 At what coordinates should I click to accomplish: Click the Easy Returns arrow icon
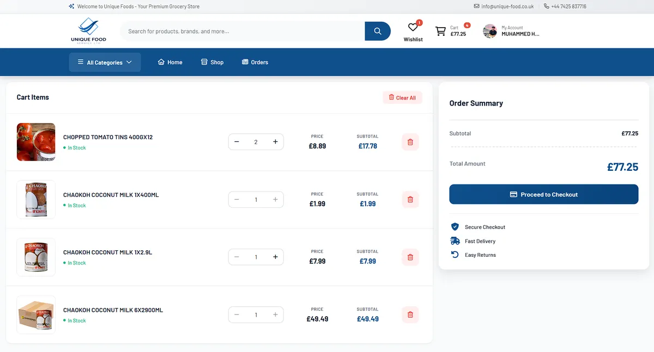click(455, 255)
